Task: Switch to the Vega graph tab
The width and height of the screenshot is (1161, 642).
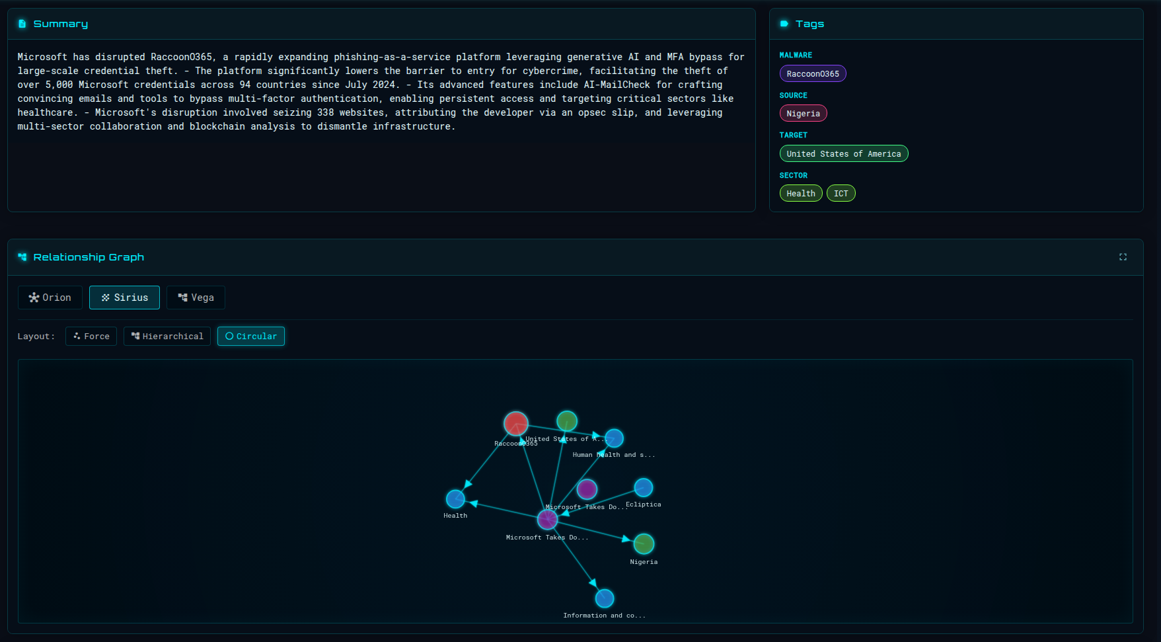Action: (x=196, y=298)
